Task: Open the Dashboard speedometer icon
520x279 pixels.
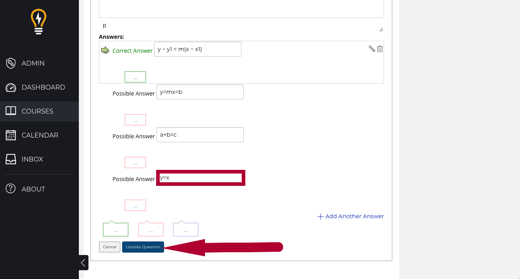Action: pyautogui.click(x=11, y=87)
